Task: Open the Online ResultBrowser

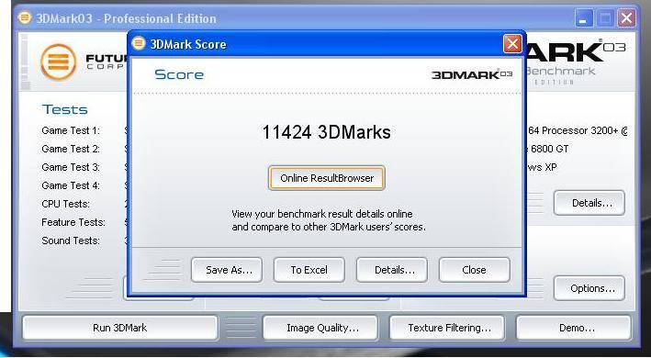Action: [326, 178]
